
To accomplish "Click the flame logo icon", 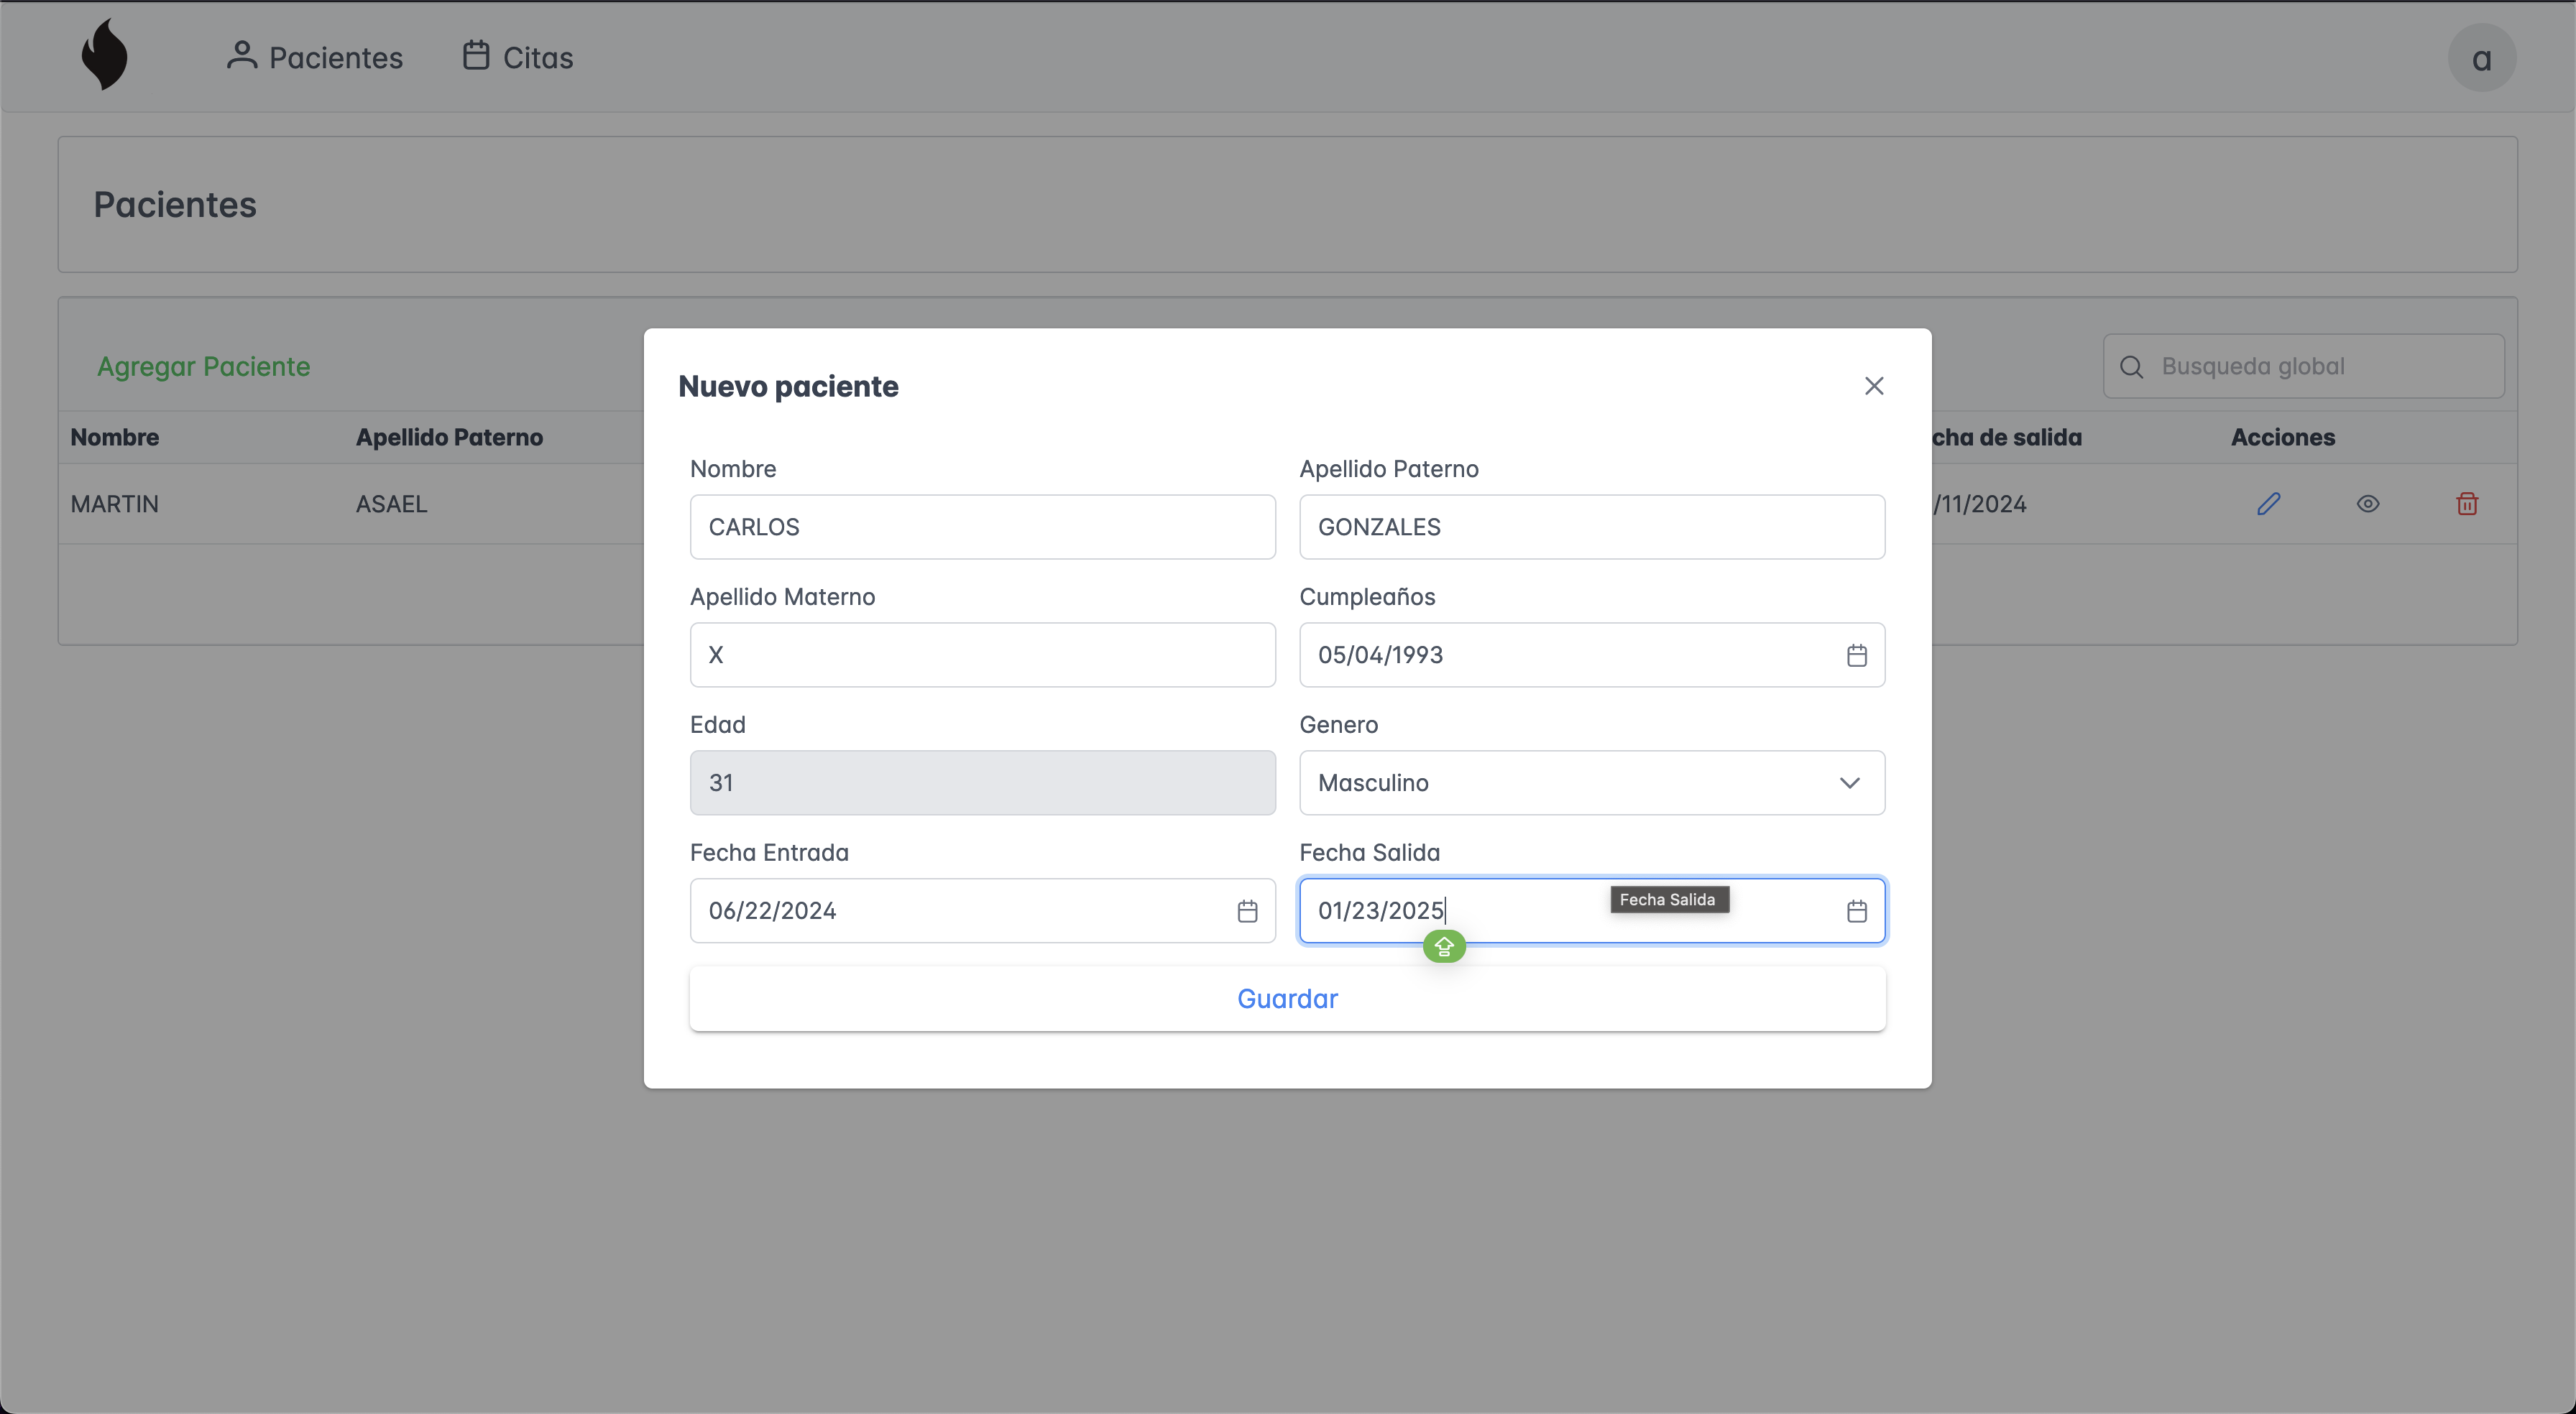I will click(104, 56).
